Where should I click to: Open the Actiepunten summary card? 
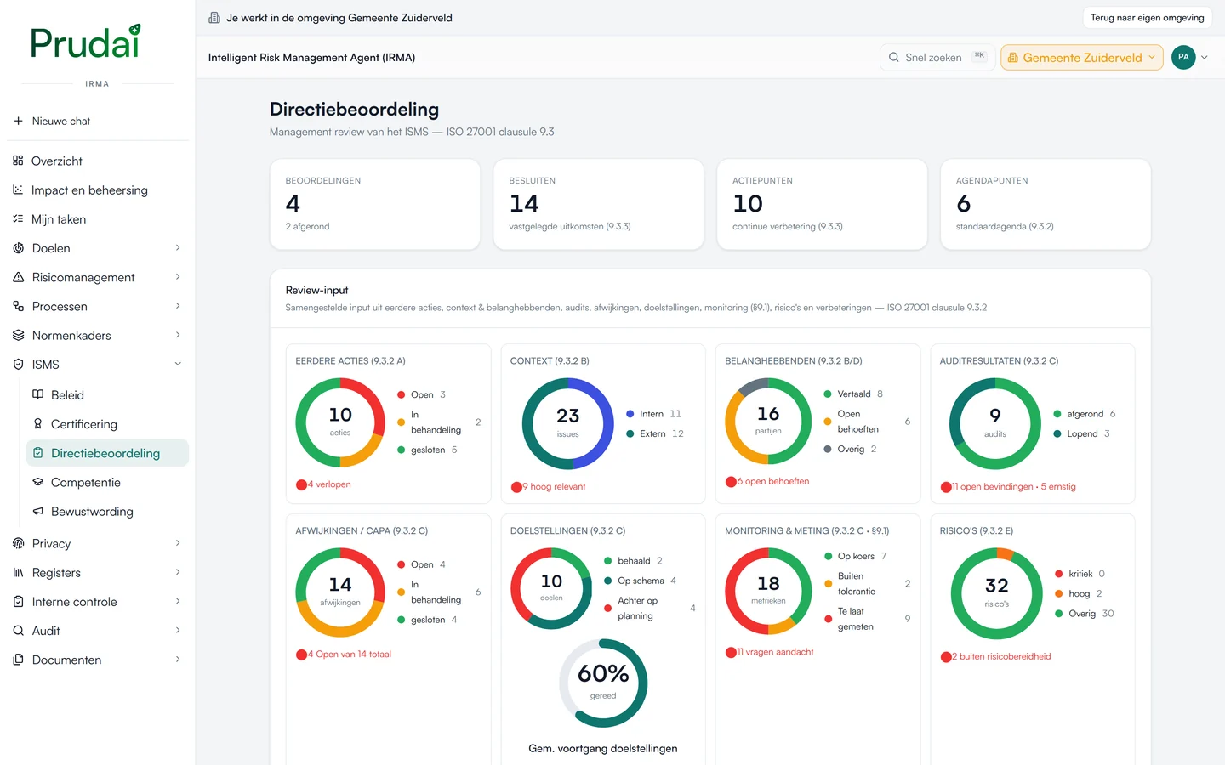click(822, 204)
